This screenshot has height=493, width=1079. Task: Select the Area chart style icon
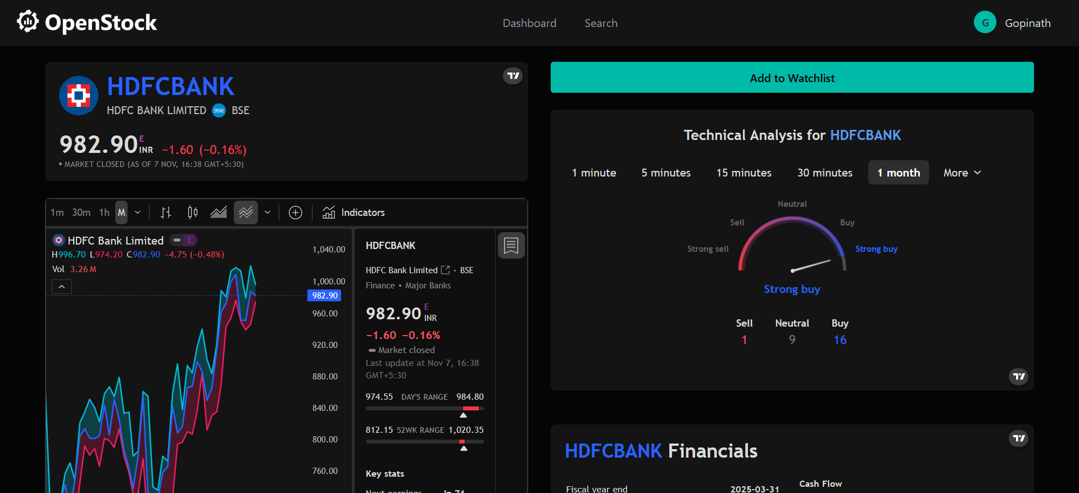click(219, 212)
